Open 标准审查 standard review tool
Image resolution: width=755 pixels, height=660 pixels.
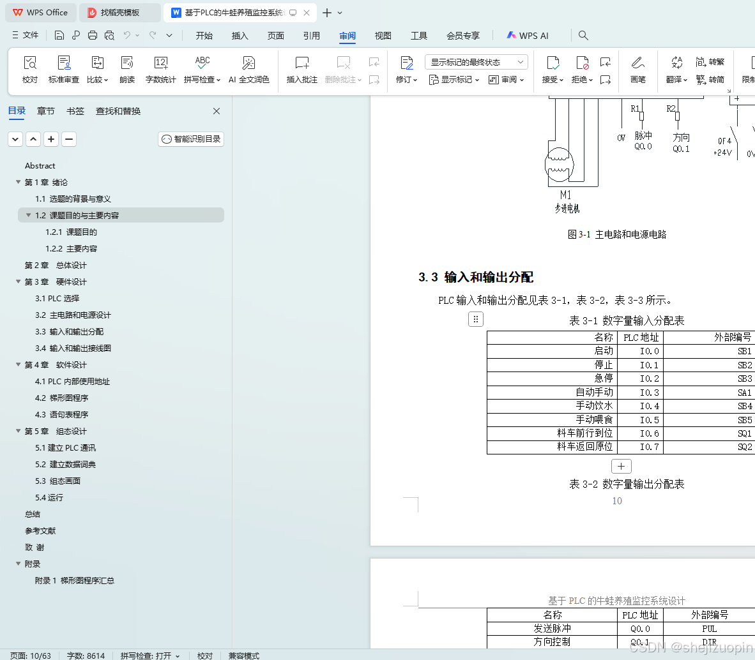pyautogui.click(x=64, y=70)
